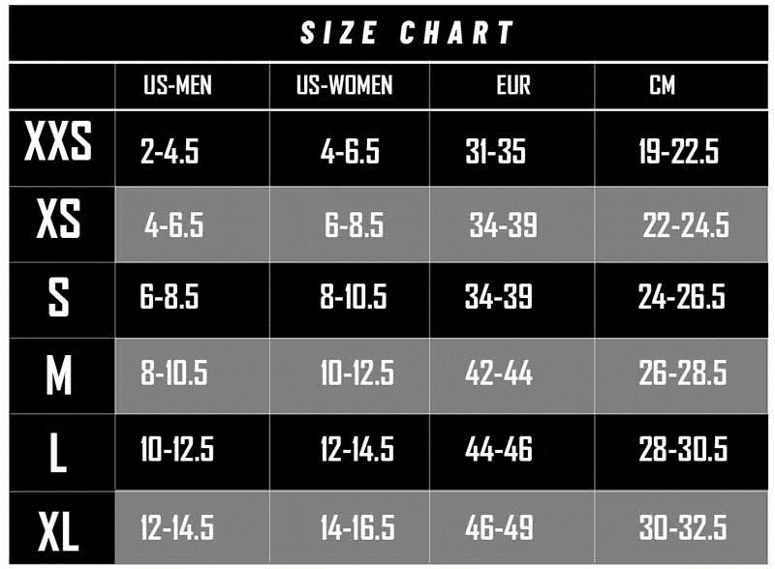Click the EUR column header

513,85
